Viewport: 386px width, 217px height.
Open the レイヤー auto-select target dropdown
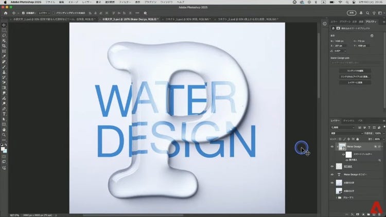pyautogui.click(x=43, y=13)
